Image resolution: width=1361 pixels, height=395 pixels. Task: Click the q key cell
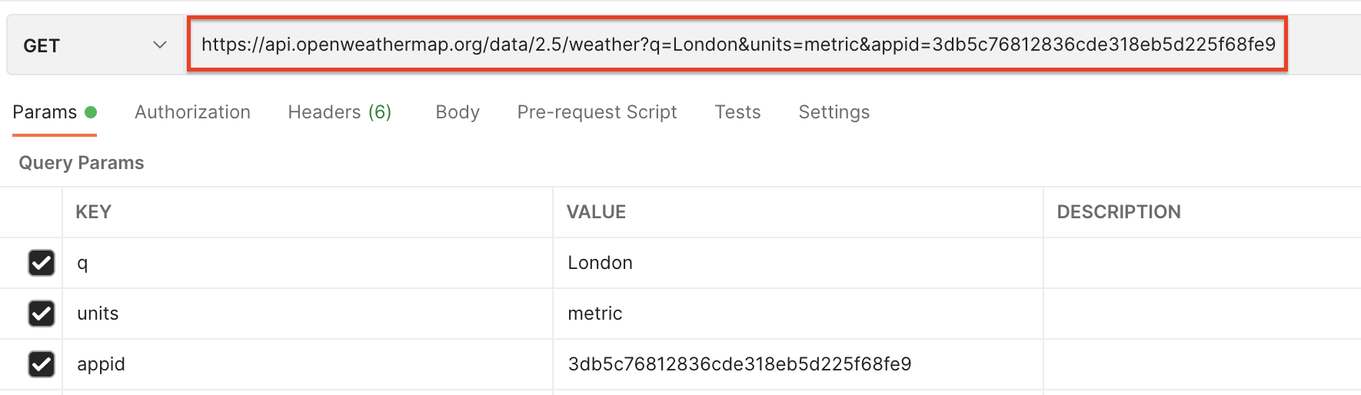coord(308,263)
